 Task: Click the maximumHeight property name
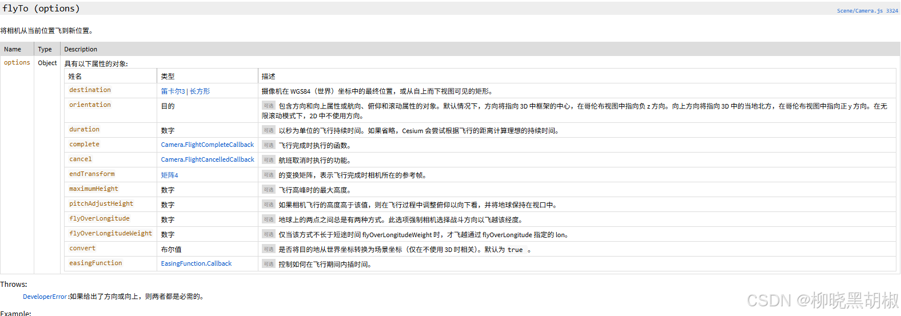(x=94, y=189)
